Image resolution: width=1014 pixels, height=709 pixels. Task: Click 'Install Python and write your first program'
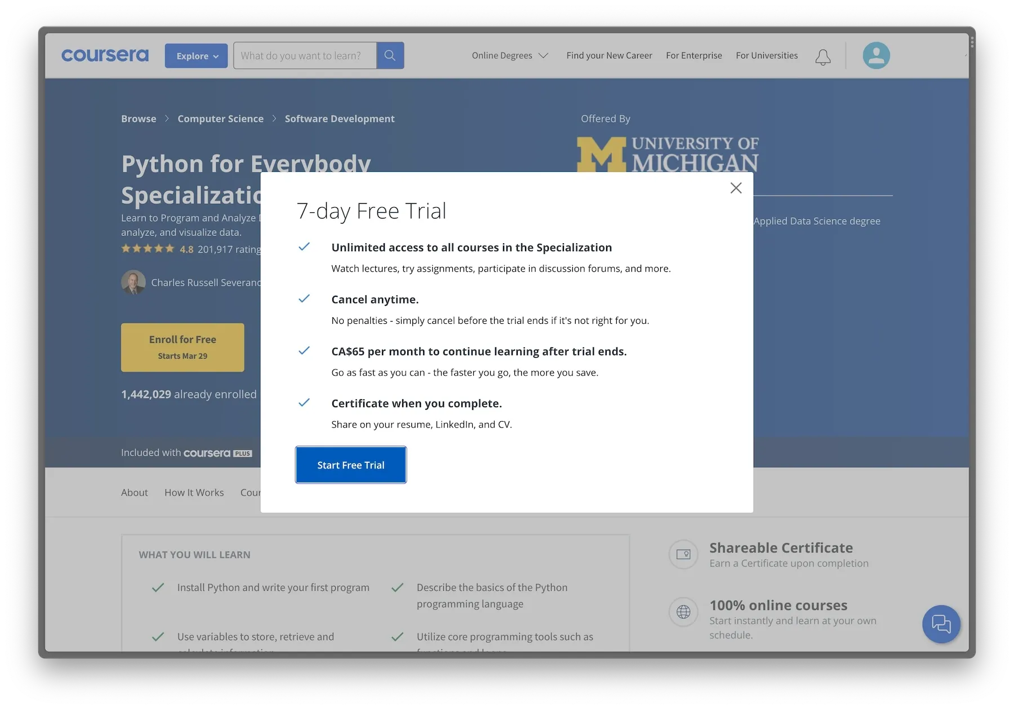(273, 587)
